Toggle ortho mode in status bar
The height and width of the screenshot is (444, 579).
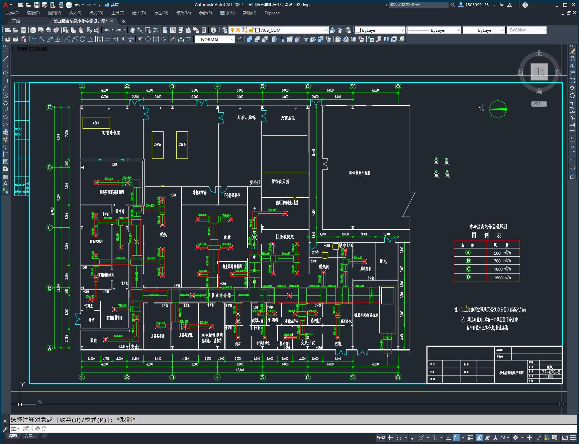[413, 437]
